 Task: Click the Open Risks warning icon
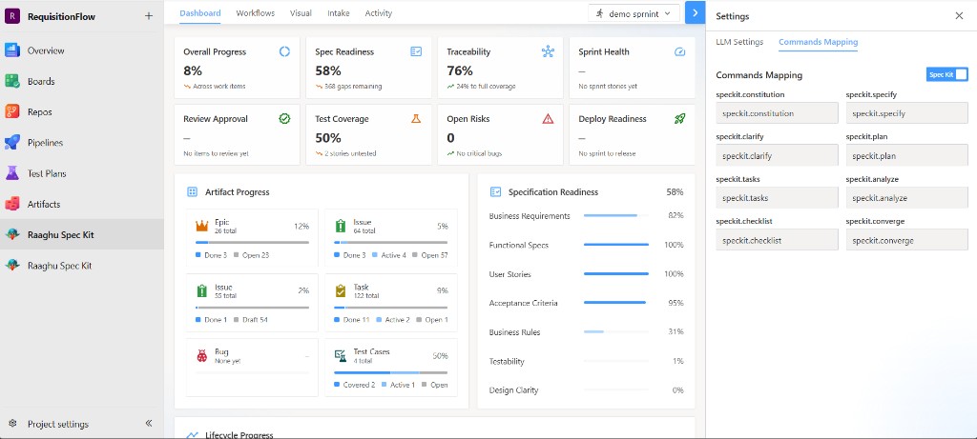[x=548, y=119]
